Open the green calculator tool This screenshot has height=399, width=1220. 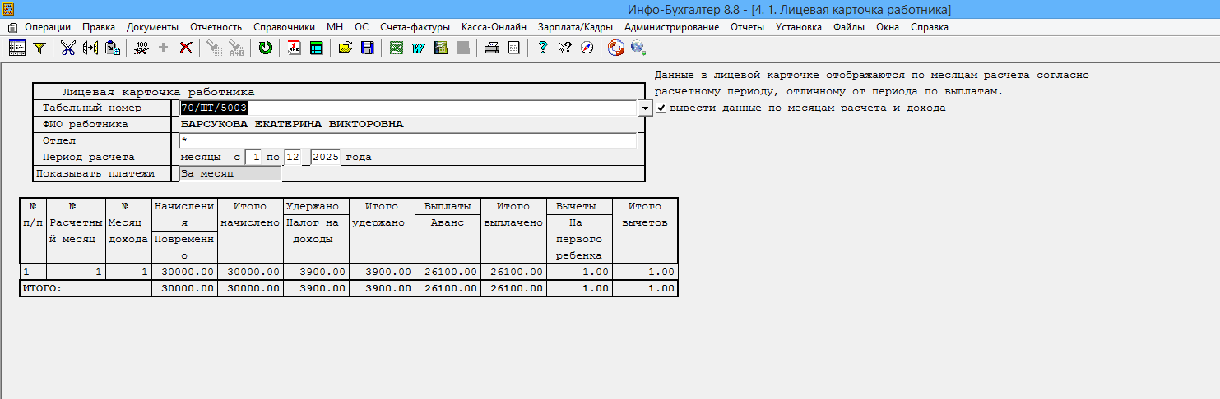[316, 48]
